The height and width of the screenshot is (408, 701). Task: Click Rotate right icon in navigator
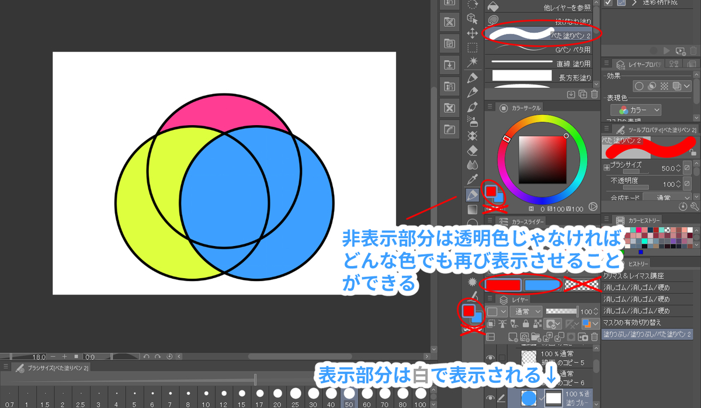[158, 356]
